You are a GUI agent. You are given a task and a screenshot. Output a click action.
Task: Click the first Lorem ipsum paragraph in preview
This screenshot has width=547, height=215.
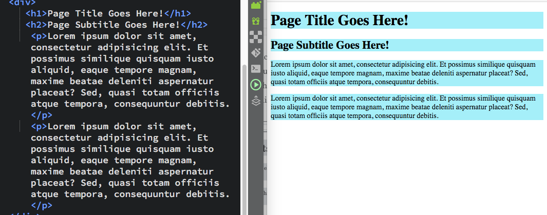407,73
